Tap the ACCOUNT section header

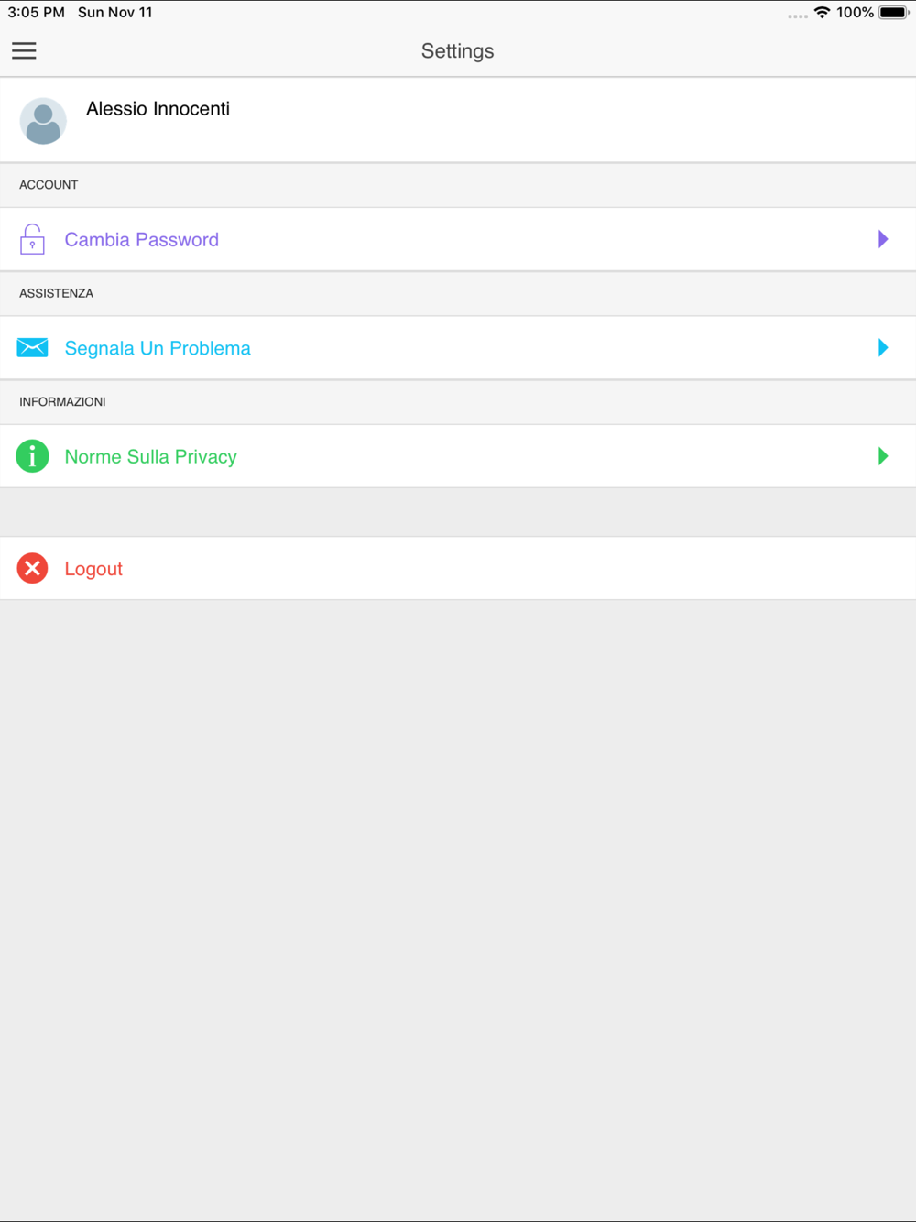pos(49,185)
